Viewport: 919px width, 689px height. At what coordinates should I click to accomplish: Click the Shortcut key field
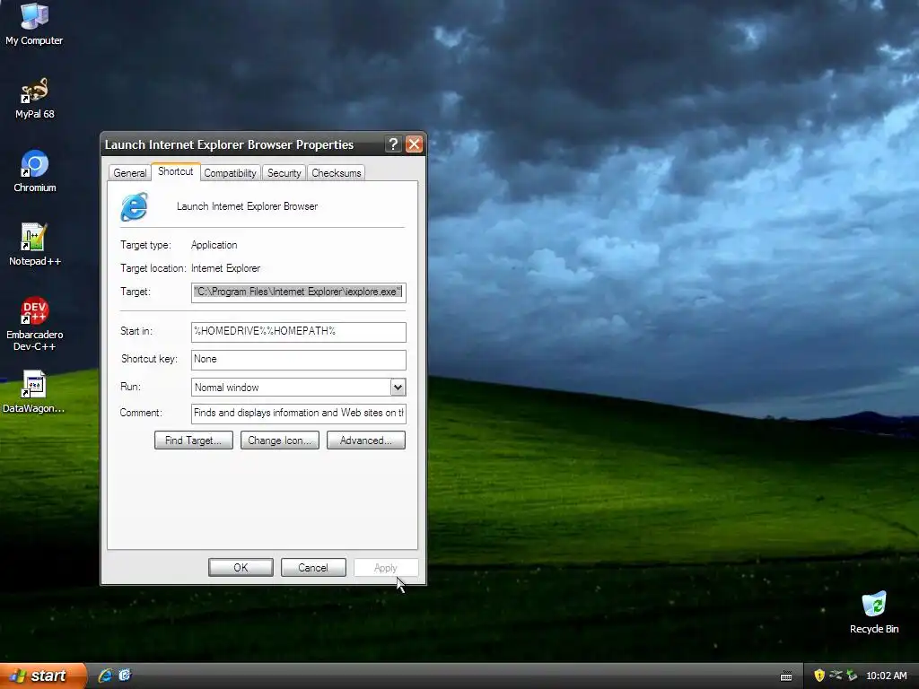298,360
